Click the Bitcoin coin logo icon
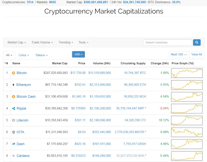 13,73
